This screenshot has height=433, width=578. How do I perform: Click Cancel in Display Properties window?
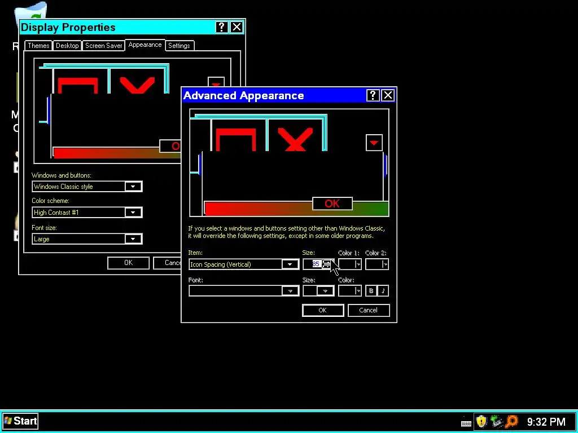point(167,263)
